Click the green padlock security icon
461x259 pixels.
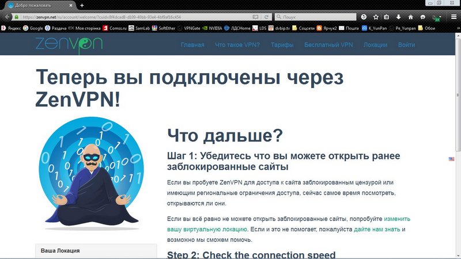point(17,17)
